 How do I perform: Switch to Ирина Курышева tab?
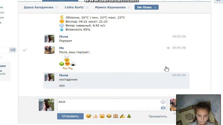tap(110, 7)
